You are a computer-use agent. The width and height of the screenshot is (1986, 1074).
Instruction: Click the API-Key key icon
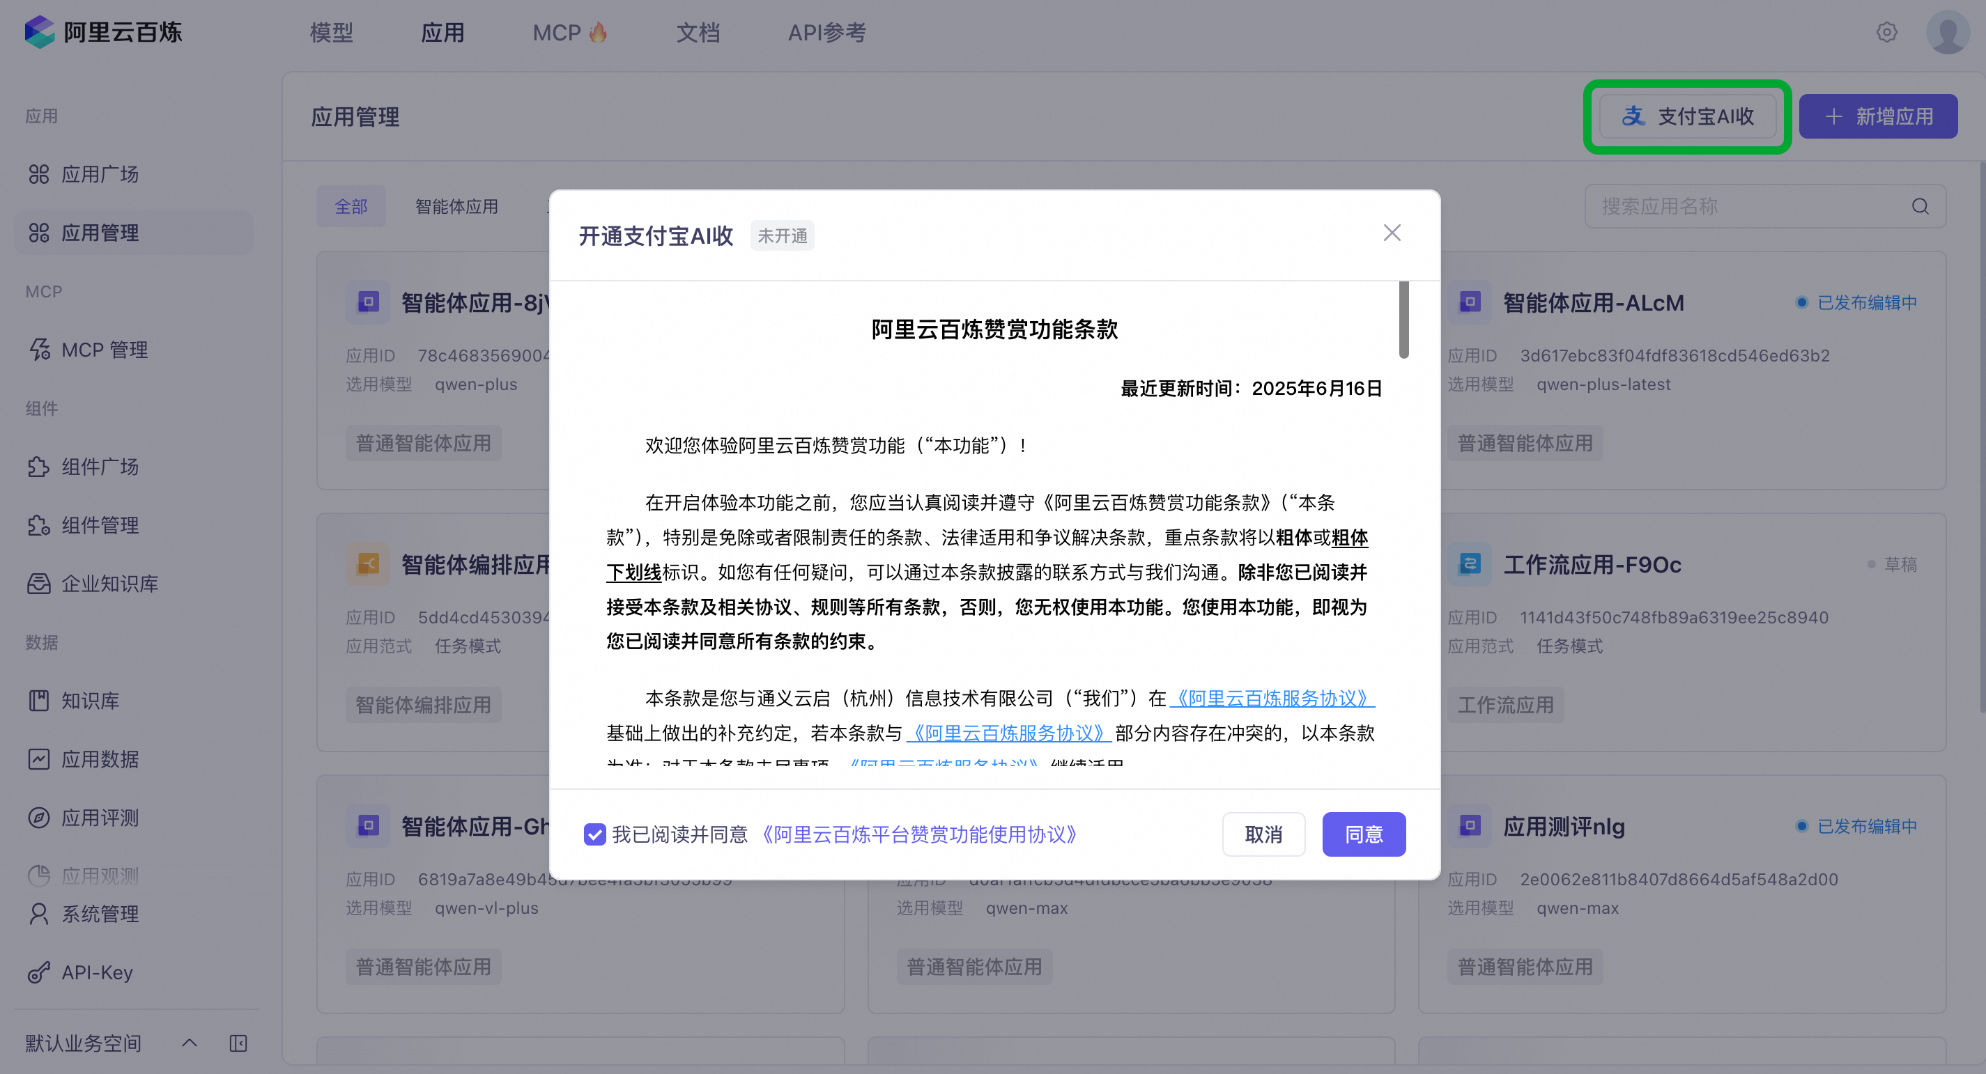point(38,972)
